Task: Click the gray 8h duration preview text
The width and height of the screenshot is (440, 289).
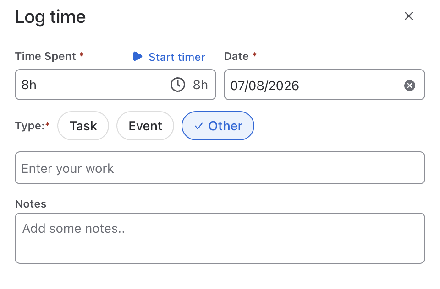Action: (x=200, y=85)
